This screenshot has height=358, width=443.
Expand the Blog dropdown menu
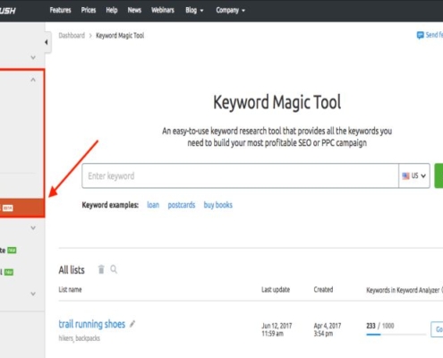[x=194, y=11]
